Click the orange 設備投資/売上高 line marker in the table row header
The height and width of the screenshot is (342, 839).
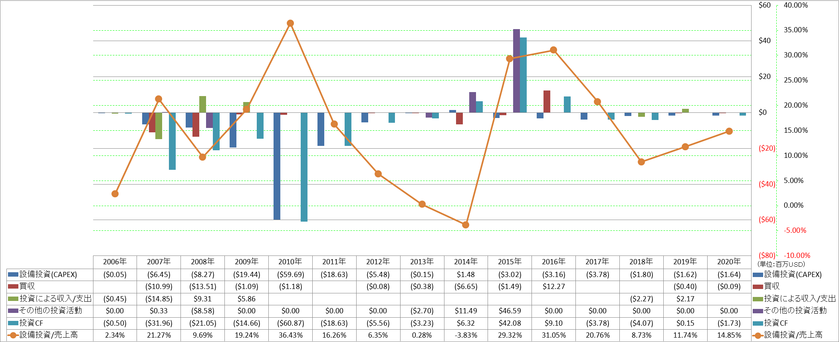pos(13,335)
